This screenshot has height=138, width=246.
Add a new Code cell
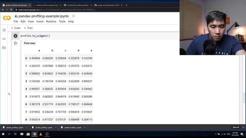pyautogui.click(x=16, y=28)
